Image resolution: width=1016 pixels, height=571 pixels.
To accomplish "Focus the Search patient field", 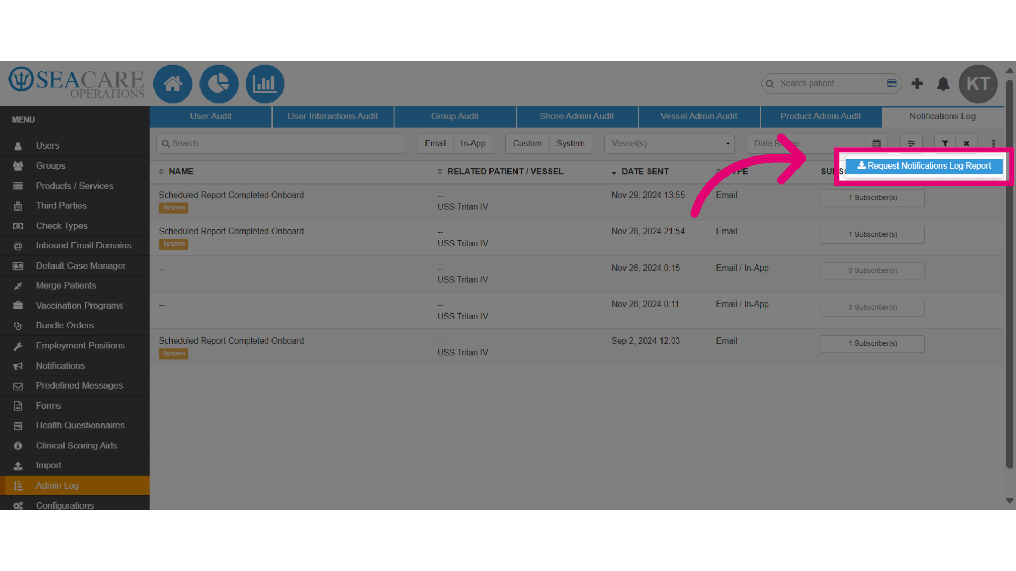I will (831, 84).
